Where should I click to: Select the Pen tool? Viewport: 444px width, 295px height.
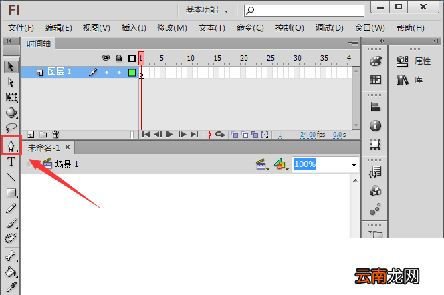(11, 145)
